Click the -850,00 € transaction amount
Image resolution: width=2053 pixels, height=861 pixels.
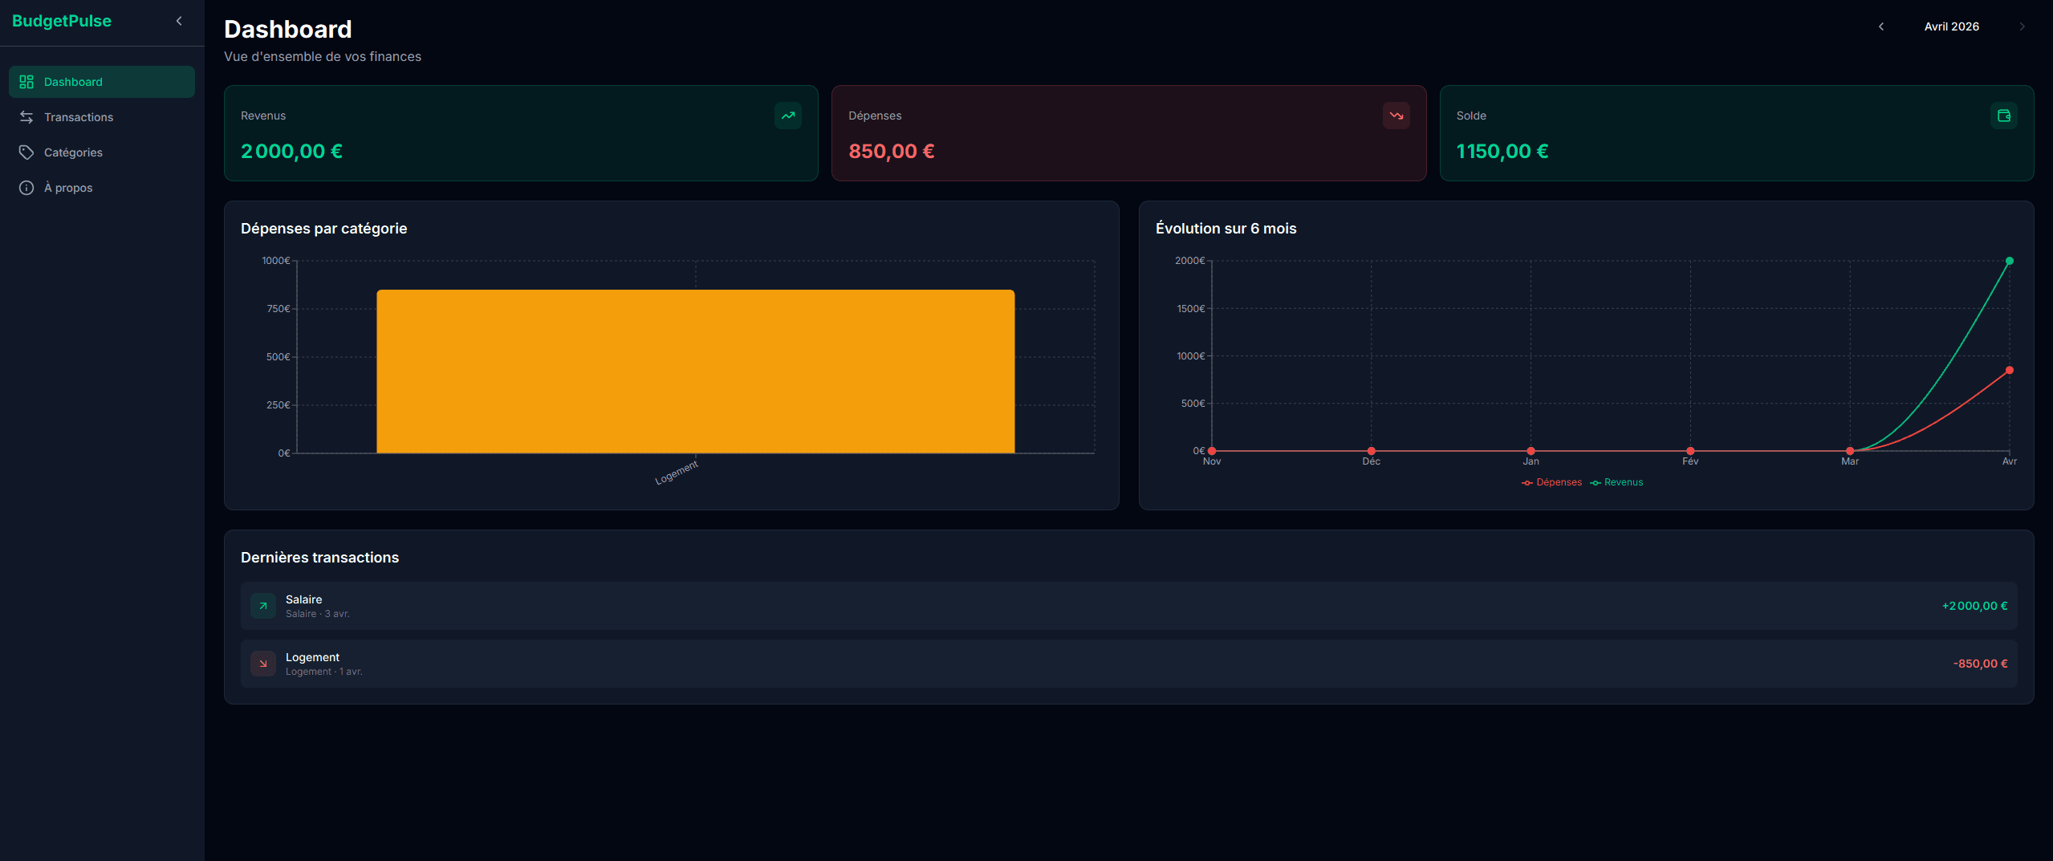click(1980, 664)
